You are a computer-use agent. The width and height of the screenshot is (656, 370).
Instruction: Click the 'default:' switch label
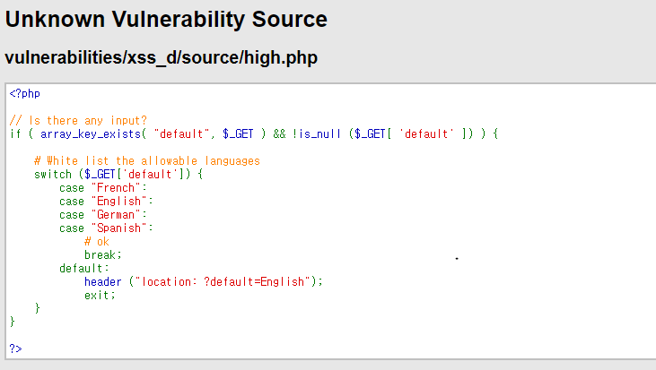point(84,268)
